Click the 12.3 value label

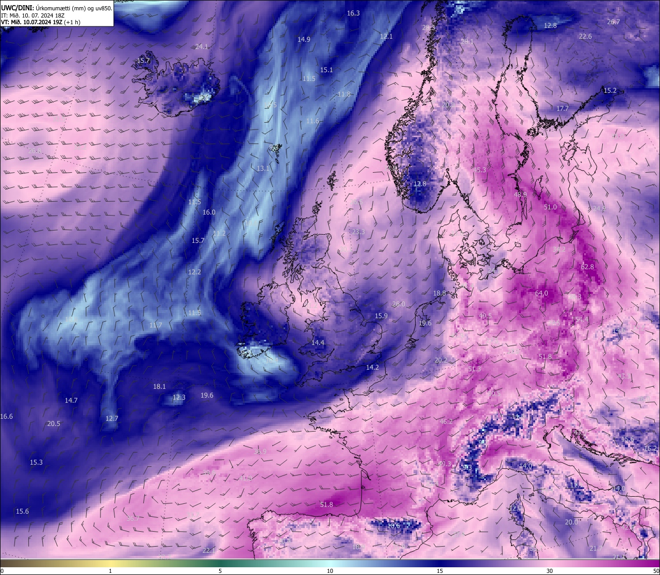[x=179, y=398]
